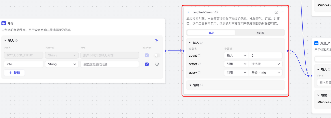Click the count parameter label
331x118 pixels.
pos(193,55)
